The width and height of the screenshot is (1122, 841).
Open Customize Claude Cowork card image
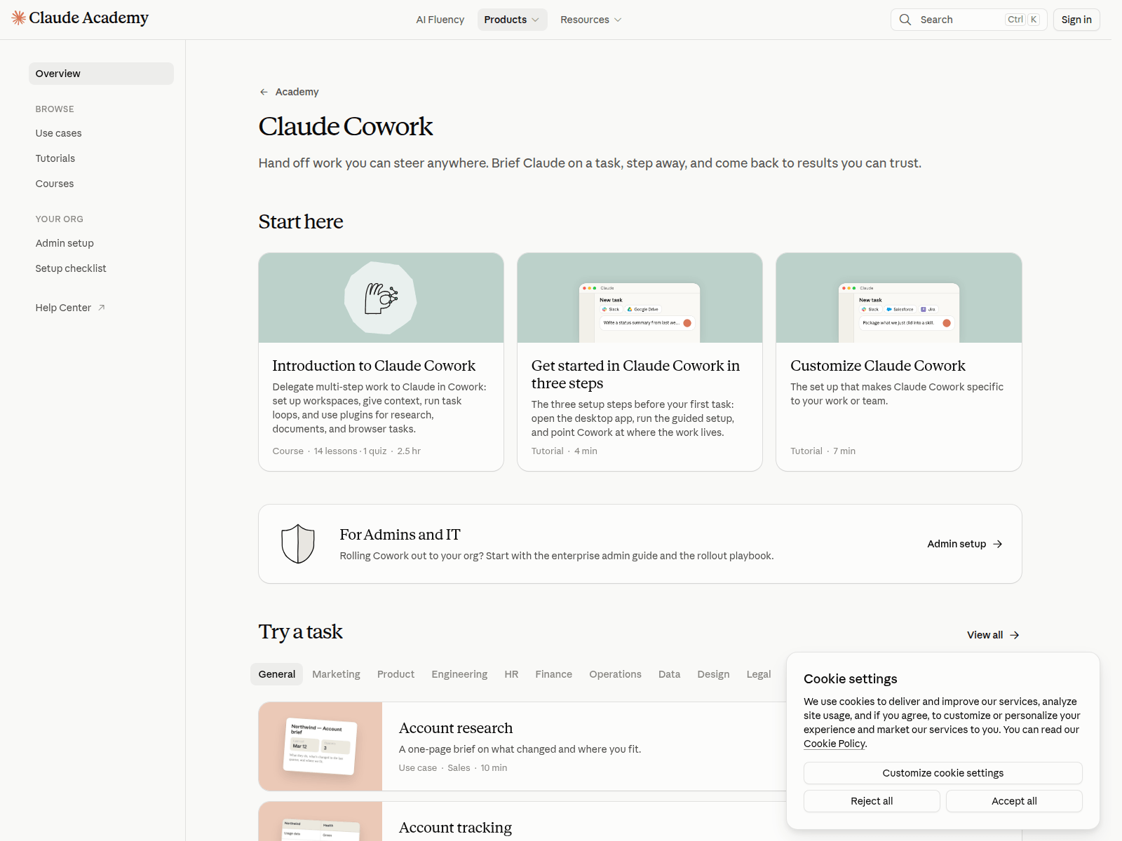click(x=899, y=298)
